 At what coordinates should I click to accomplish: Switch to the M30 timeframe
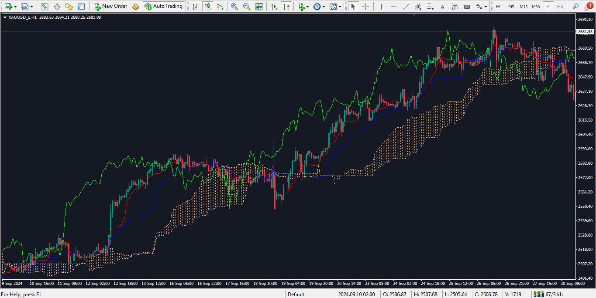click(536, 7)
